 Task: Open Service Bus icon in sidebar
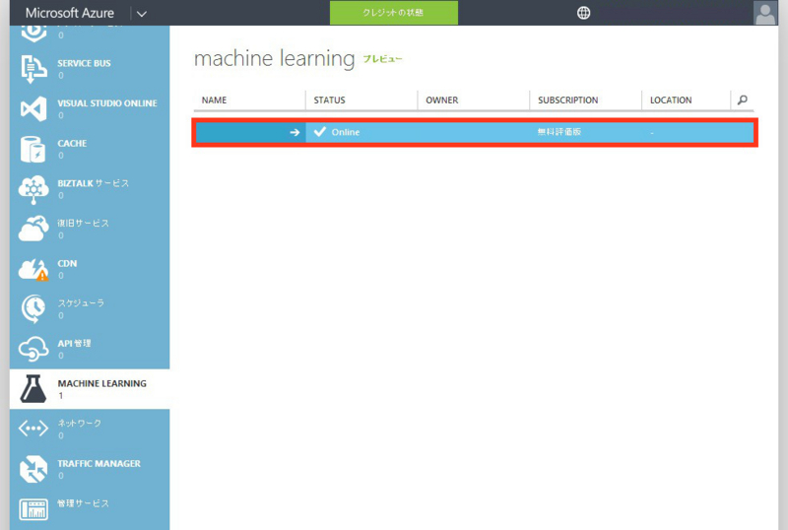pos(33,69)
